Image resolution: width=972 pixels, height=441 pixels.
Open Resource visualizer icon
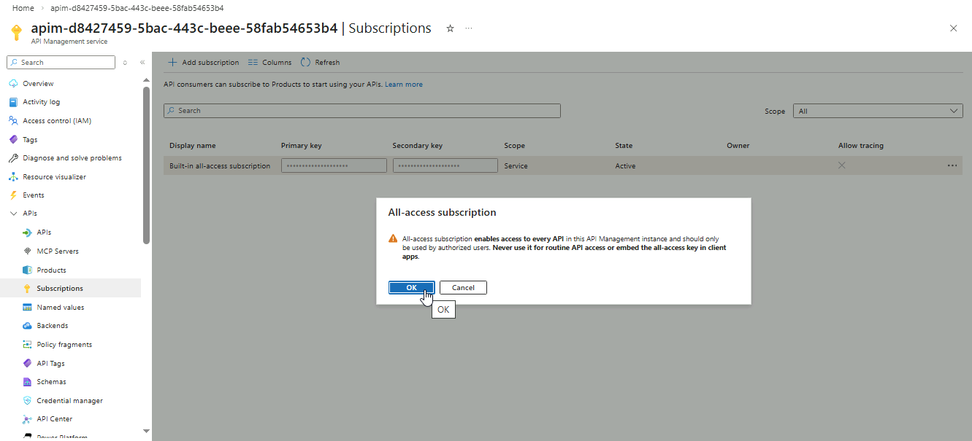13,176
